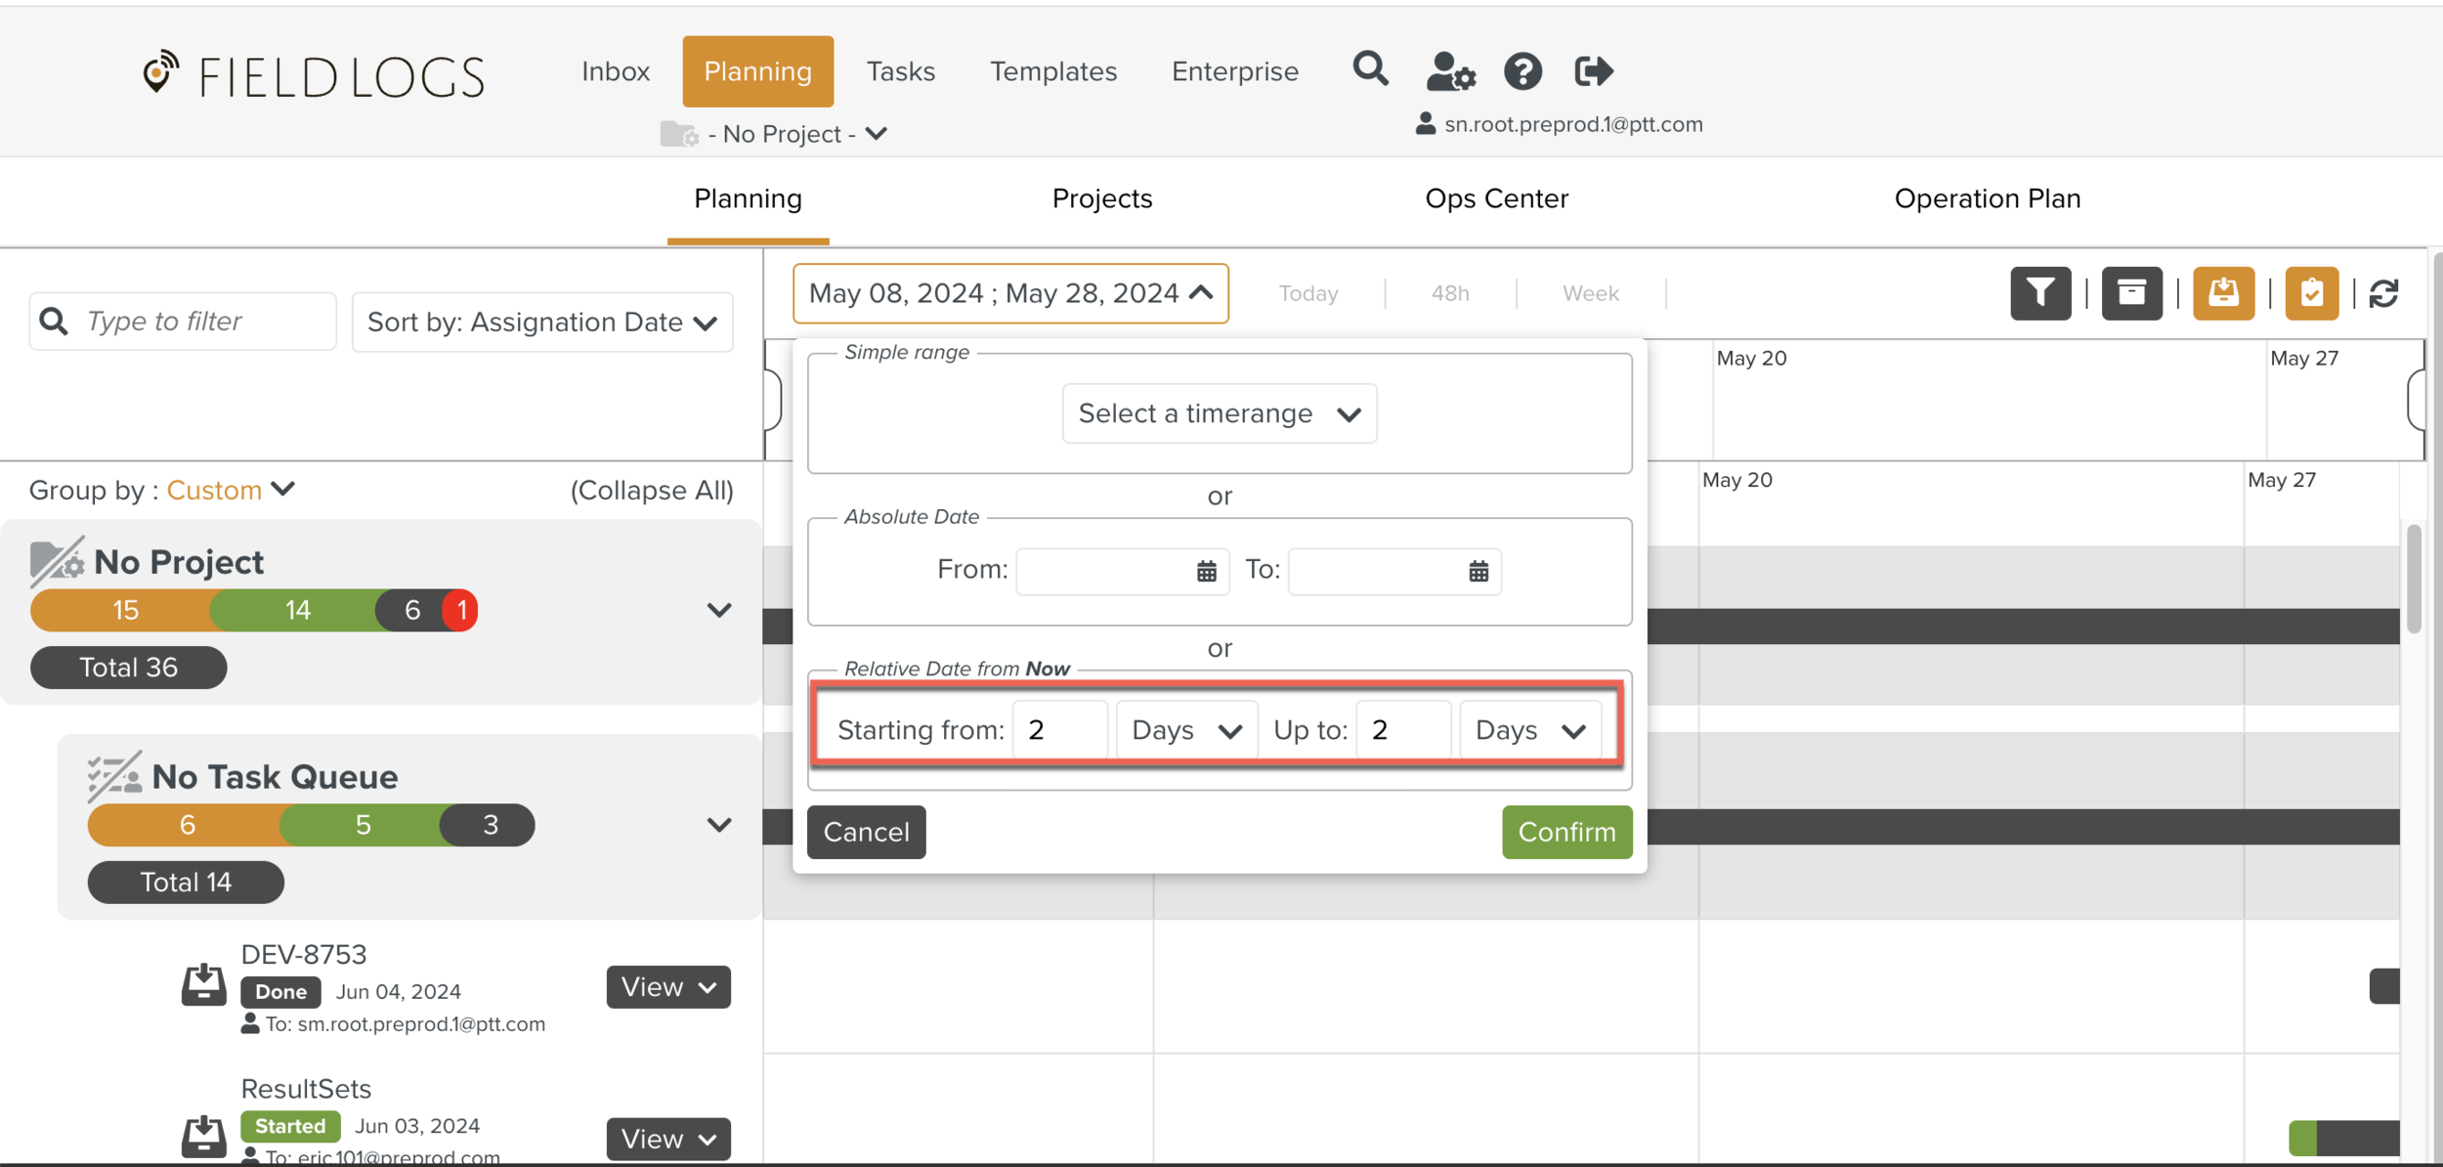Image resolution: width=2443 pixels, height=1167 pixels.
Task: Click the refresh arrows icon
Action: 2383,293
